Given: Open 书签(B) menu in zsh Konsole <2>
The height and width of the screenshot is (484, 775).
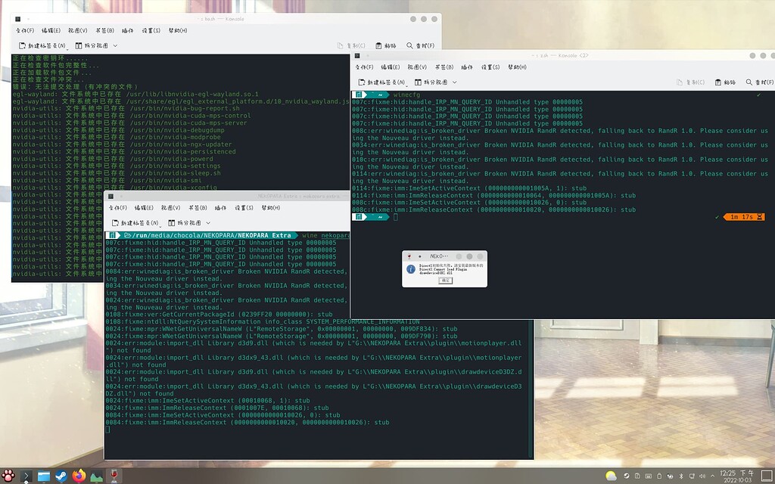Looking at the screenshot, I should pyautogui.click(x=444, y=67).
